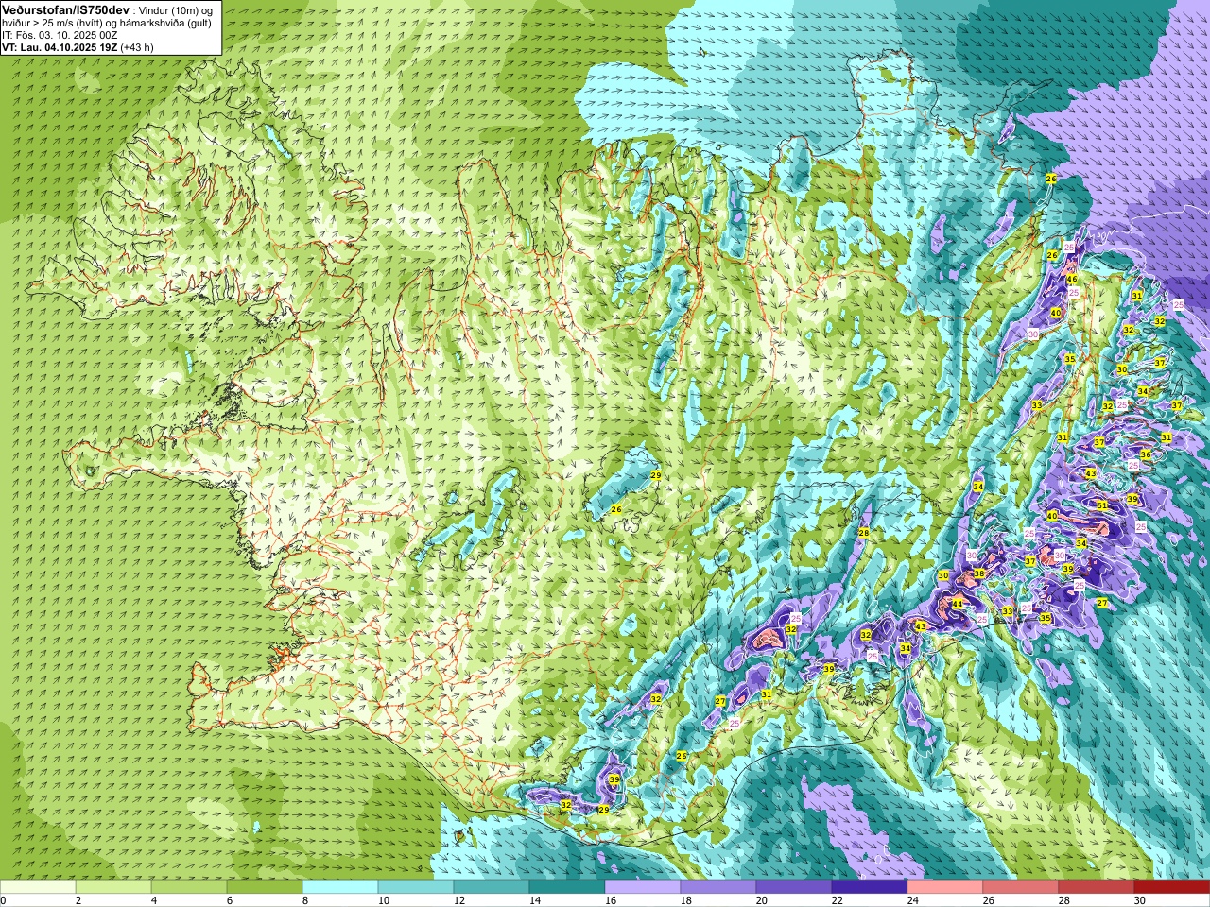Click the yellow 38 gust label
Viewport: 1210px width, 907px height.
[979, 573]
